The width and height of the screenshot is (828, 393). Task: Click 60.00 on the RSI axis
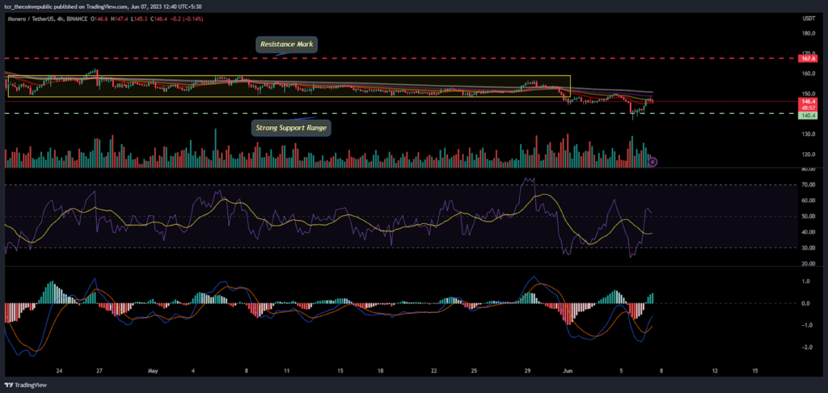coord(809,201)
